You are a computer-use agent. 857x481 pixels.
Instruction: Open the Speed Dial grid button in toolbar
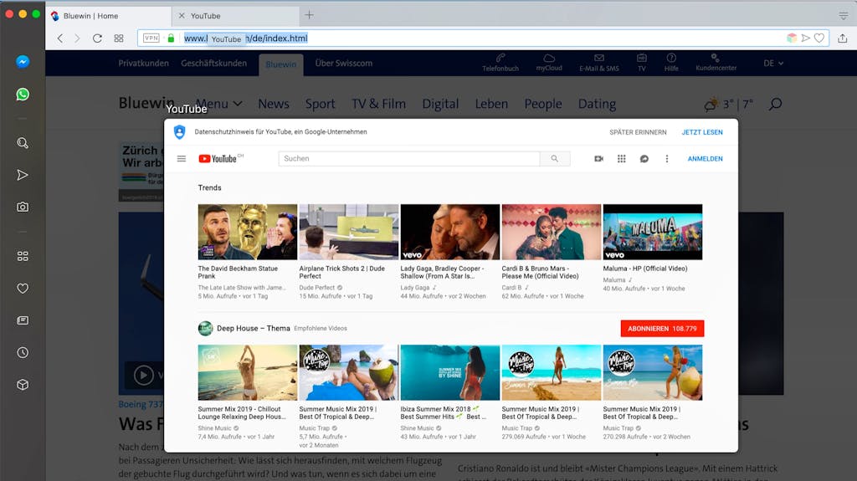click(119, 38)
